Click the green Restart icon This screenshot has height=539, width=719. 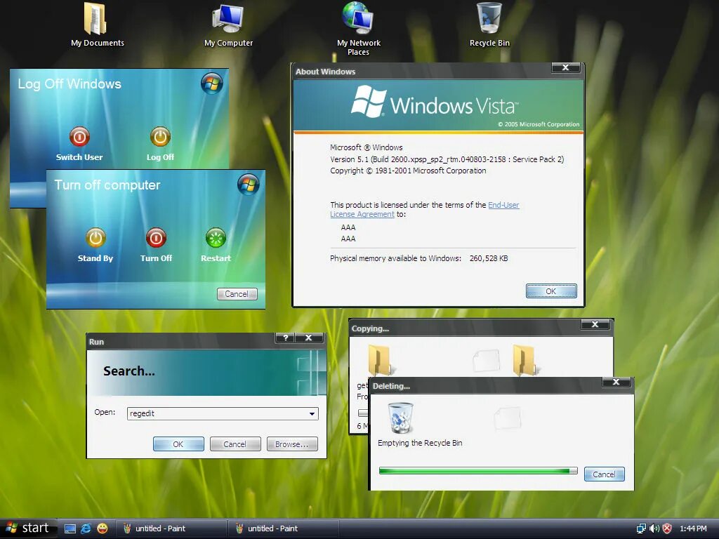(x=216, y=238)
